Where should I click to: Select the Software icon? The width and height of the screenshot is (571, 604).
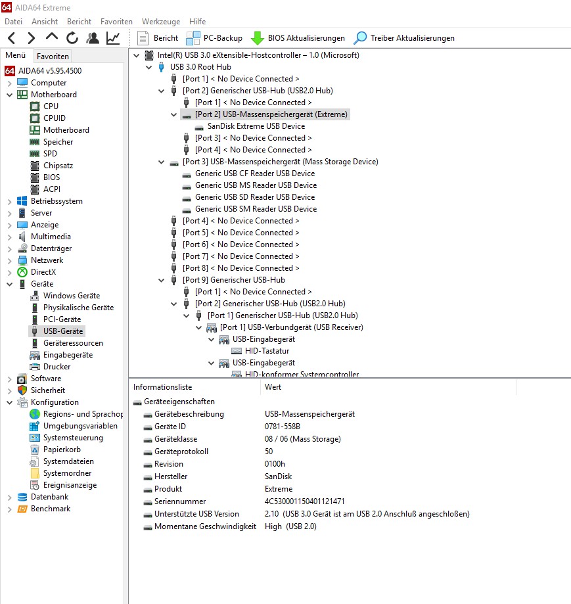pyautogui.click(x=22, y=379)
